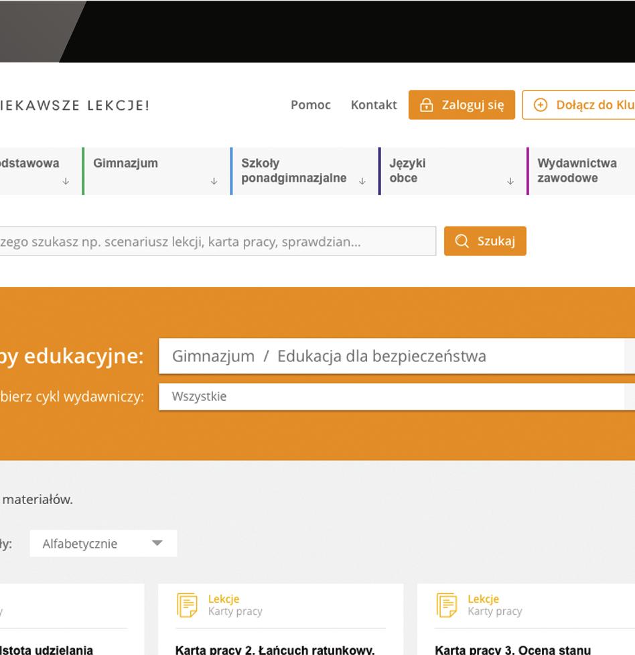Focus the search field for lesson materials
The image size is (635, 655).
[x=218, y=241]
